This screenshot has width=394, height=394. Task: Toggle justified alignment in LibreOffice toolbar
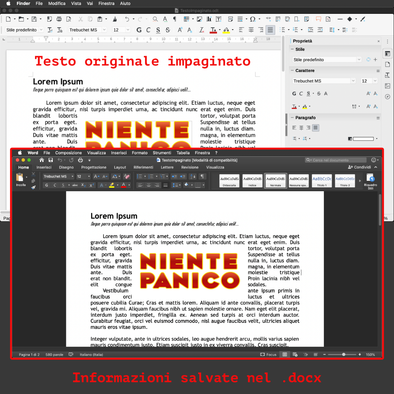coord(270,30)
